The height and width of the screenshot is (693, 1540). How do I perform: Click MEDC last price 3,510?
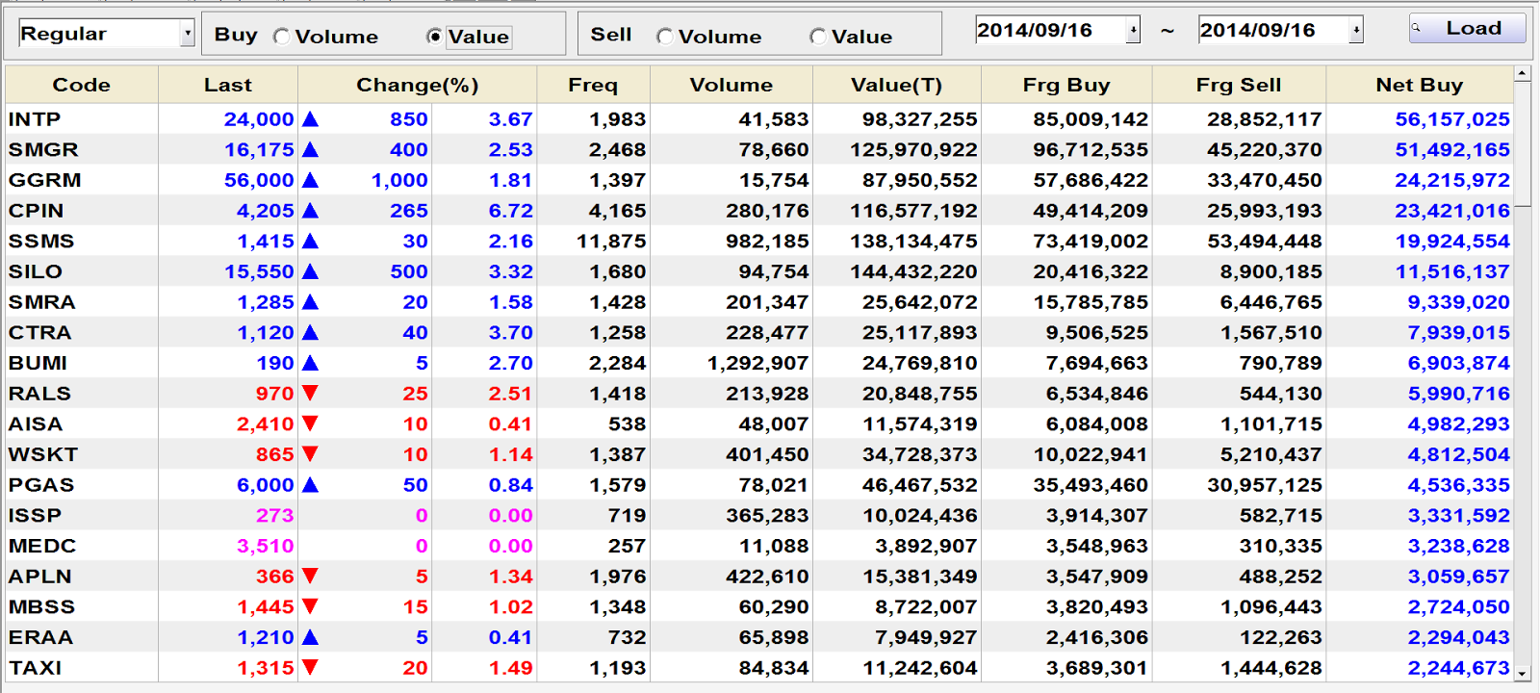pos(266,546)
